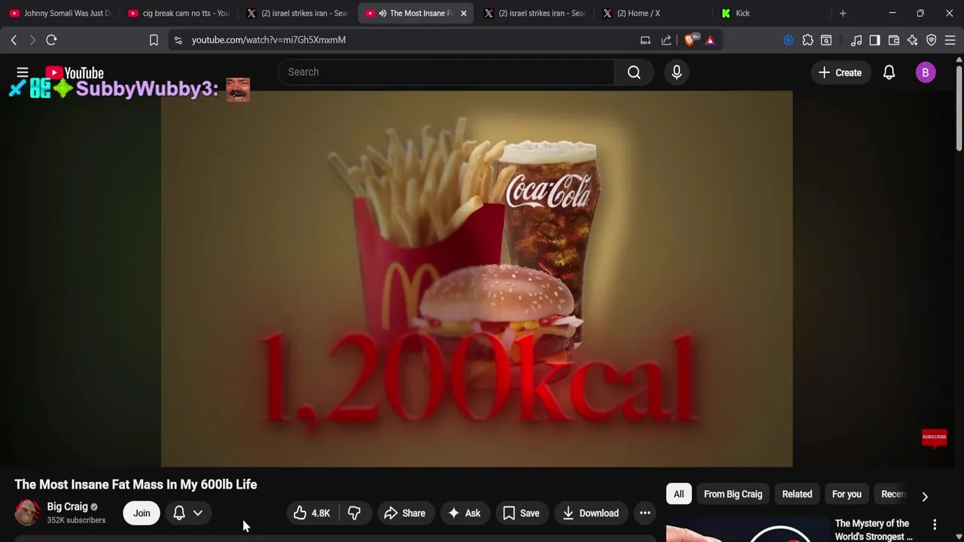
Task: Dislike the video with thumbs down
Action: [x=354, y=513]
